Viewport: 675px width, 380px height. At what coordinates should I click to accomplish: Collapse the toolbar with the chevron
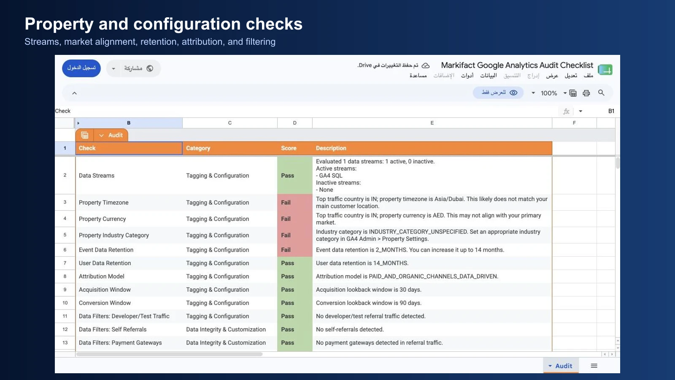pos(74,93)
